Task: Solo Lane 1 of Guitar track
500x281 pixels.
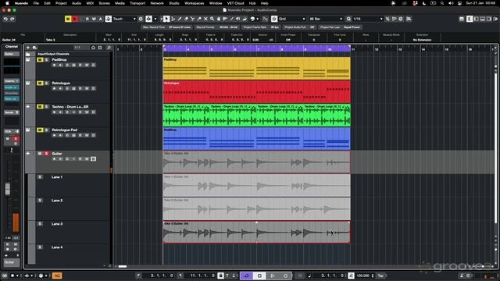Action: [x=40, y=177]
